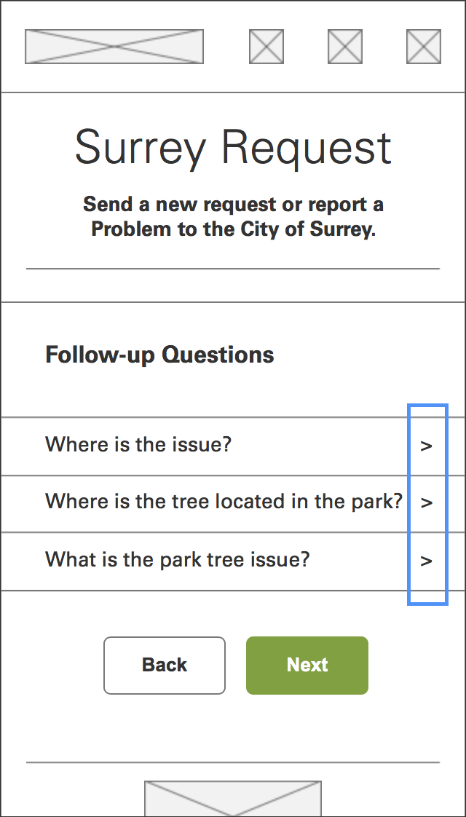466x817 pixels.
Task: Click the first square header icon placeholder
Action: [266, 47]
